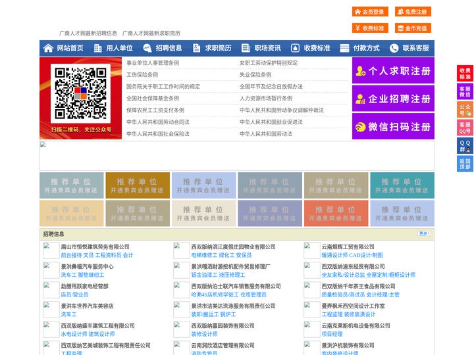Click the teal 推荐单位 tile in first row
This screenshot has height=355, width=474.
[x=402, y=185]
